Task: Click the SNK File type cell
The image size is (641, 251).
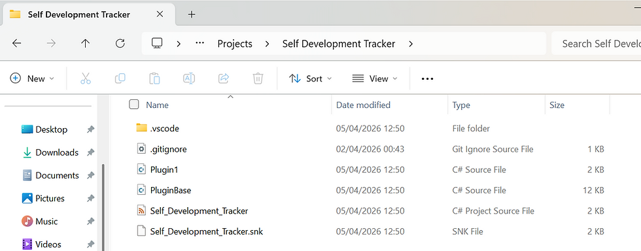Action: 467,232
